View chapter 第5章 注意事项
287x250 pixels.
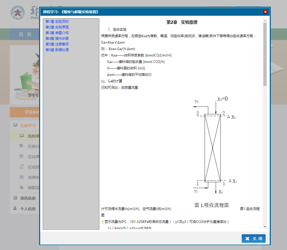click(57, 44)
